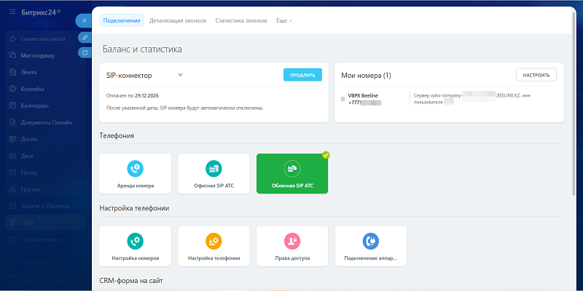
Task: Click the Документы Онлайн sidebar icon
Action: coord(12,122)
